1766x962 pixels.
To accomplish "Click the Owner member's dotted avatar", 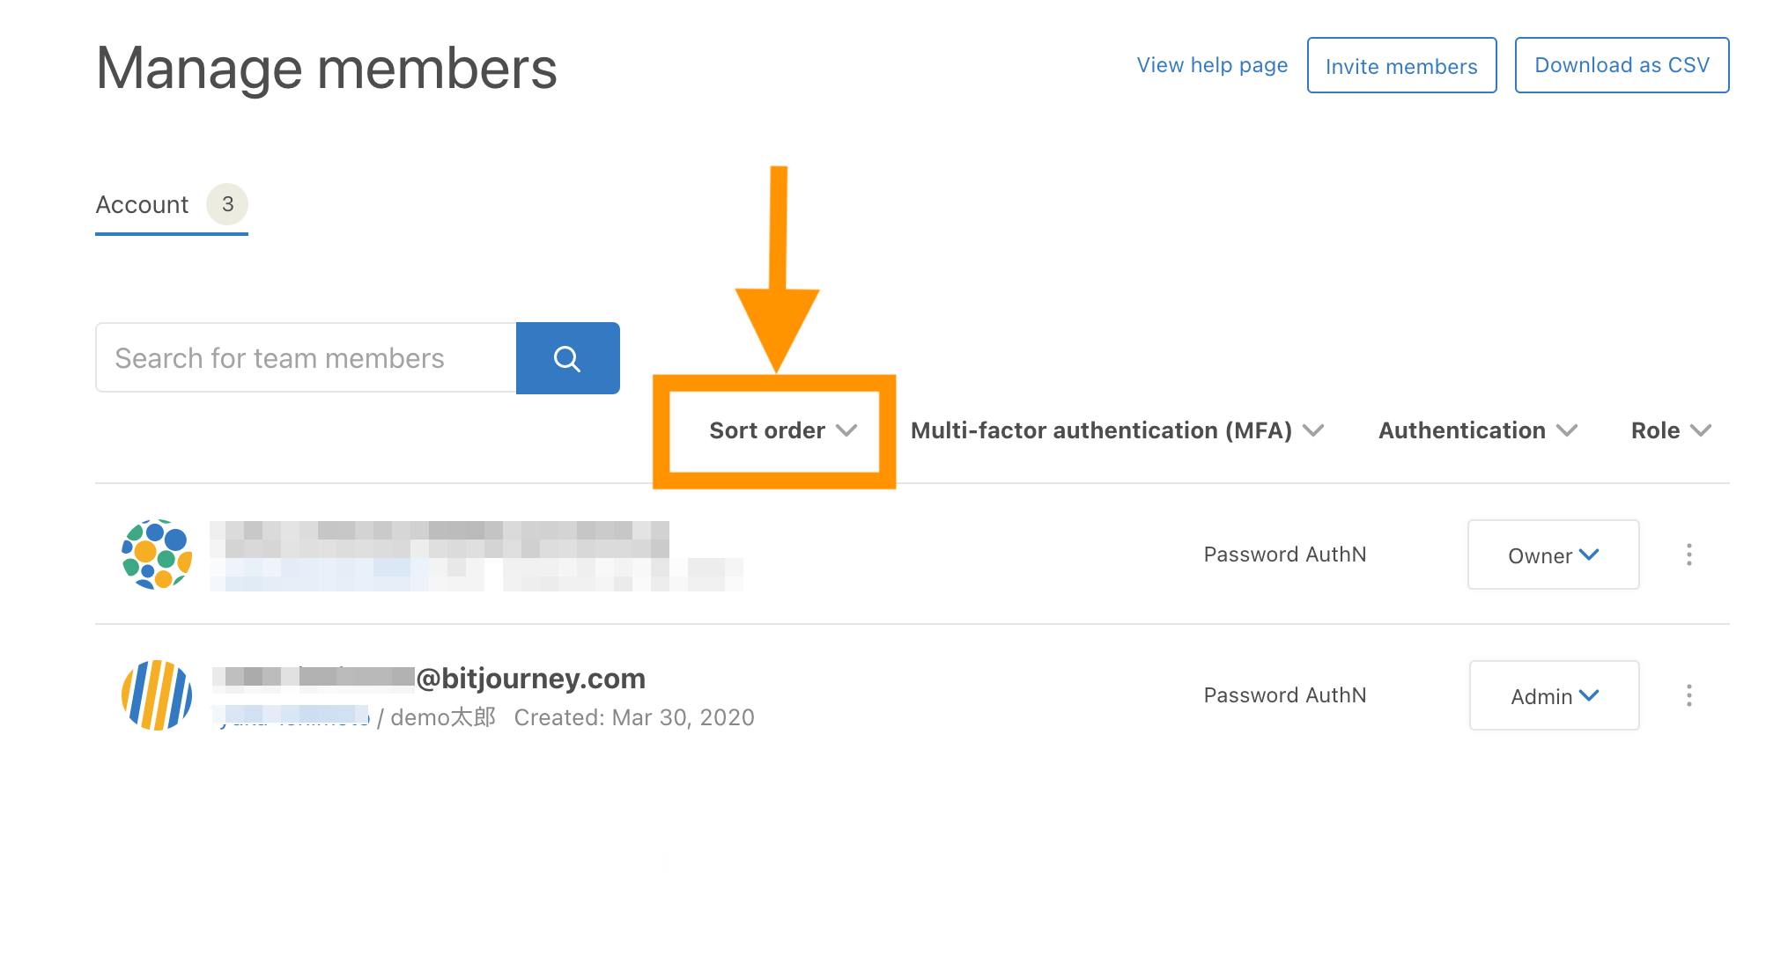I will [x=157, y=554].
